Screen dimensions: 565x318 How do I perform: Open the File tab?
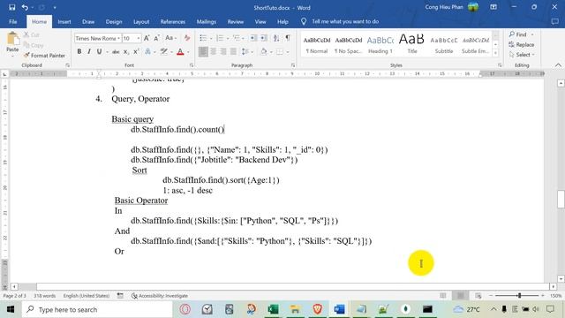point(13,21)
